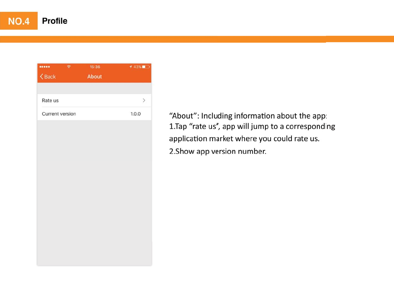Click the NO.4 orange label
This screenshot has width=394, height=296.
tap(19, 21)
